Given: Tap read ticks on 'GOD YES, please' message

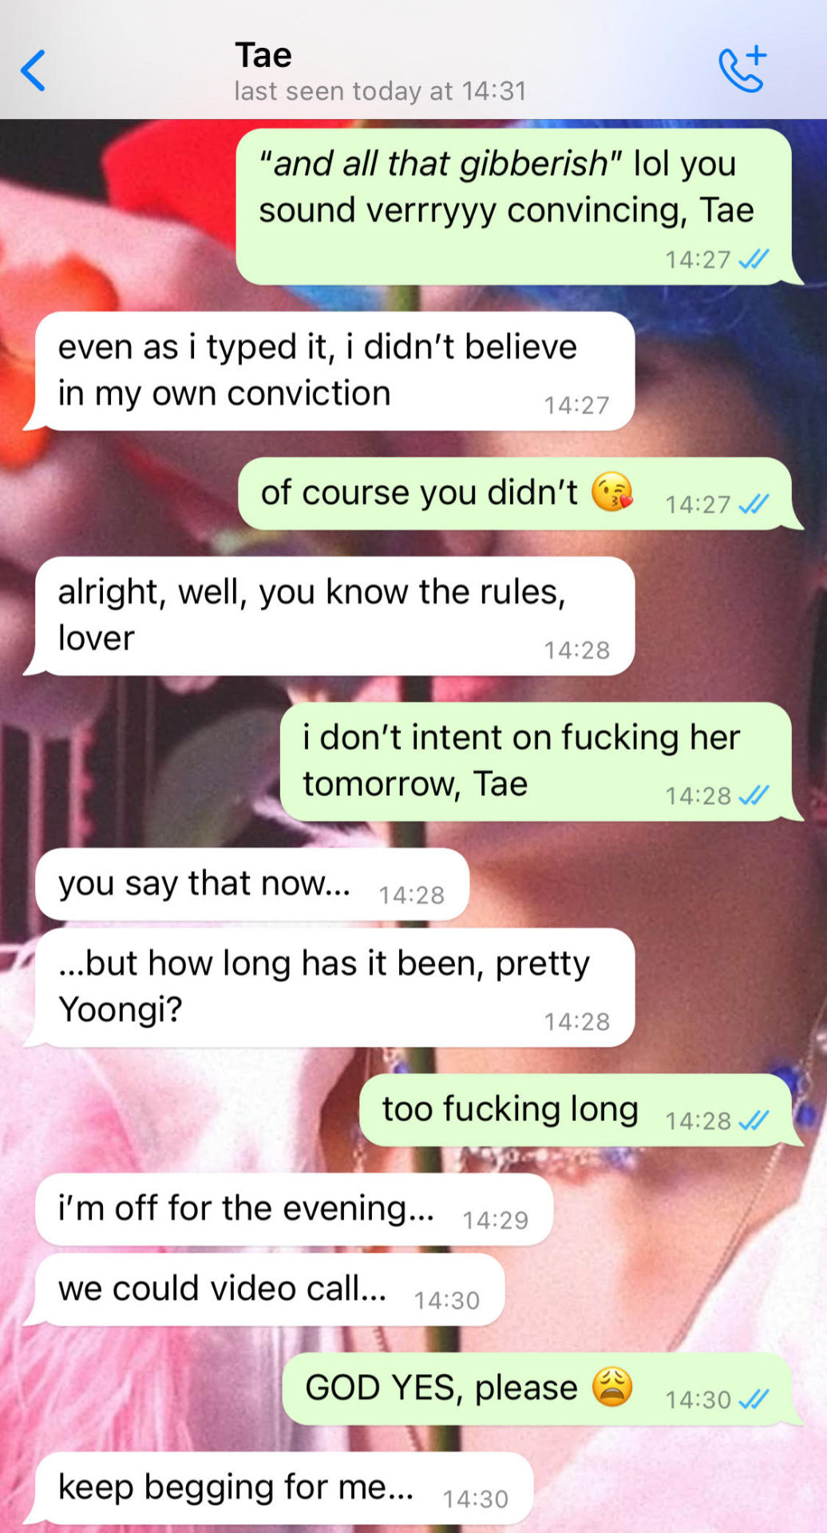Looking at the screenshot, I should (754, 1399).
